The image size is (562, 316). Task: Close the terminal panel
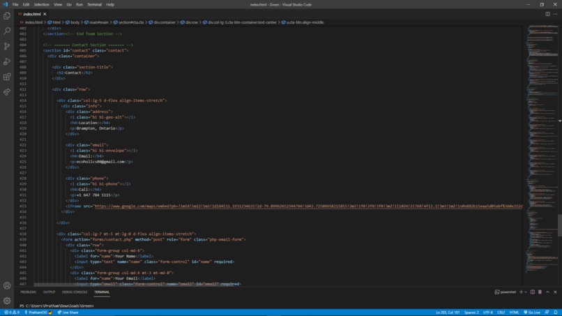tap(555, 292)
